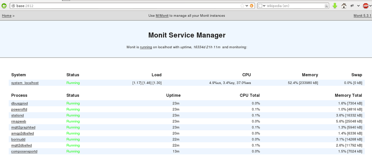Open the M/Monit link
372x163 pixels.
point(162,15)
